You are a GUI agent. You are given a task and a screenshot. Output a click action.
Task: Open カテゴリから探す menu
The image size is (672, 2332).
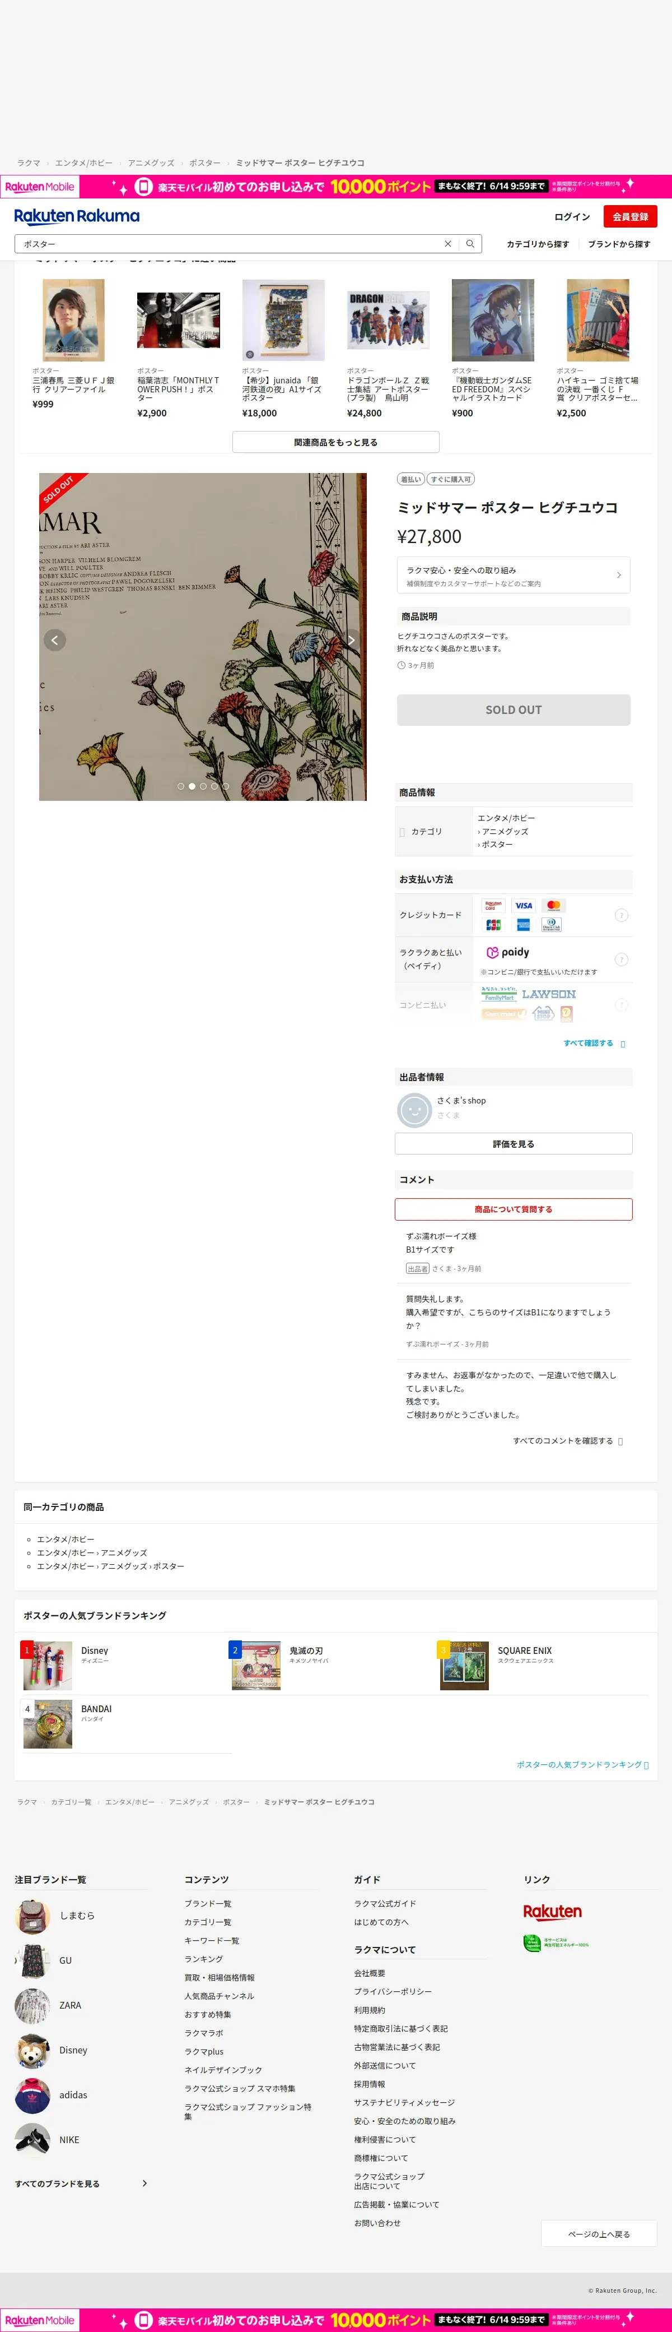tap(538, 244)
